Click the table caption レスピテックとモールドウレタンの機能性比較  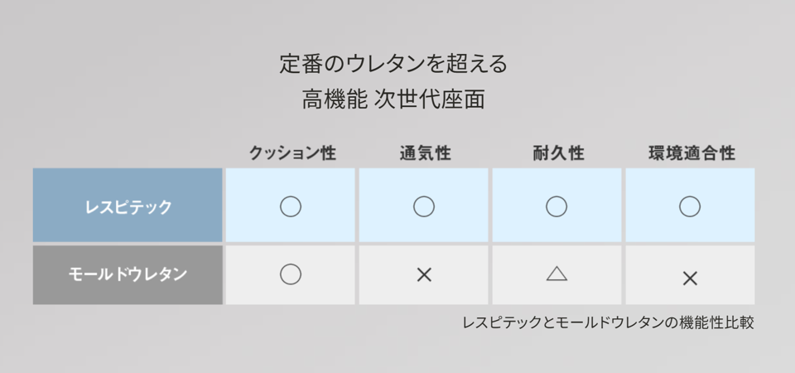point(608,322)
